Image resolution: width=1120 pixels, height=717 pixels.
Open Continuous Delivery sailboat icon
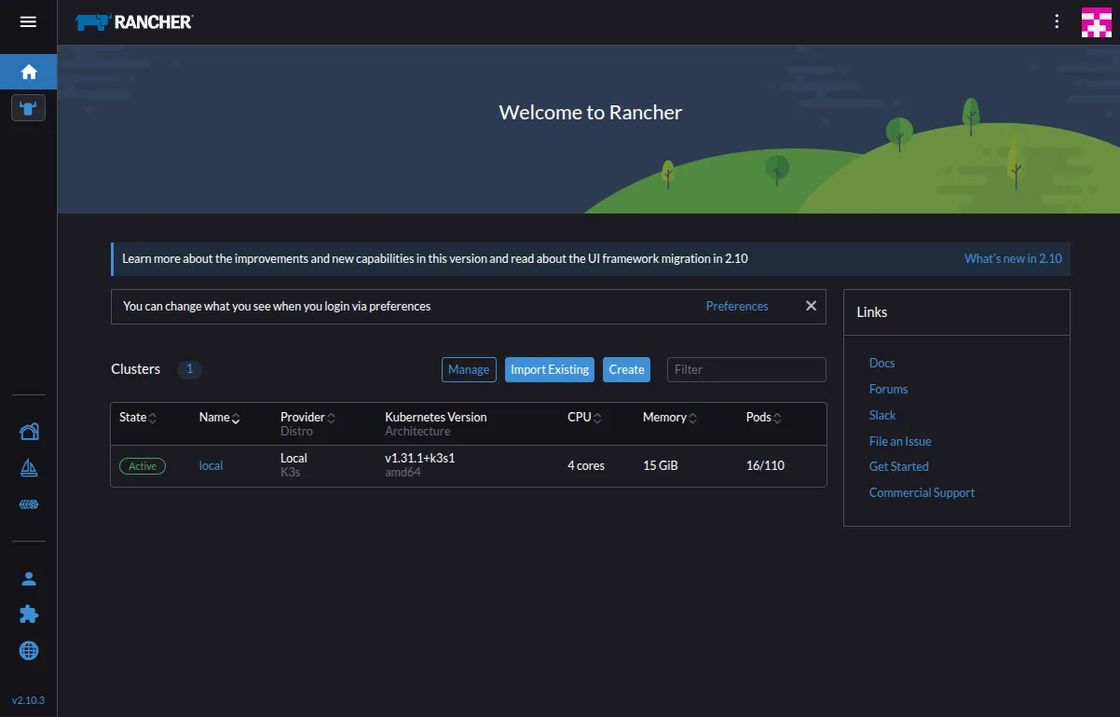tap(29, 468)
